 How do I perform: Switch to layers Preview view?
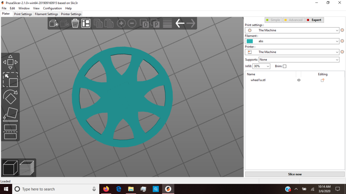pos(28,167)
